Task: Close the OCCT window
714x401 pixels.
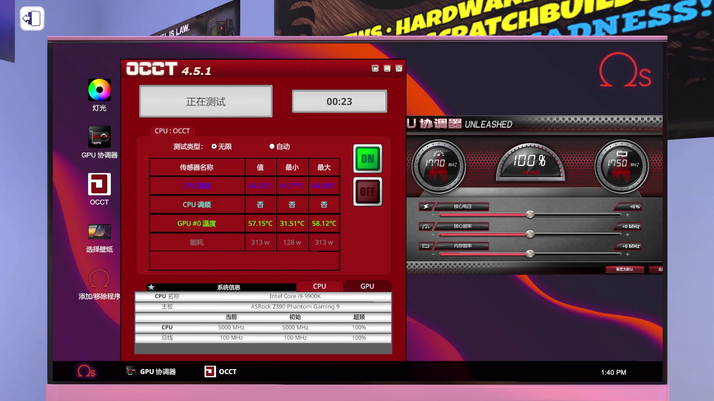Action: coord(399,68)
